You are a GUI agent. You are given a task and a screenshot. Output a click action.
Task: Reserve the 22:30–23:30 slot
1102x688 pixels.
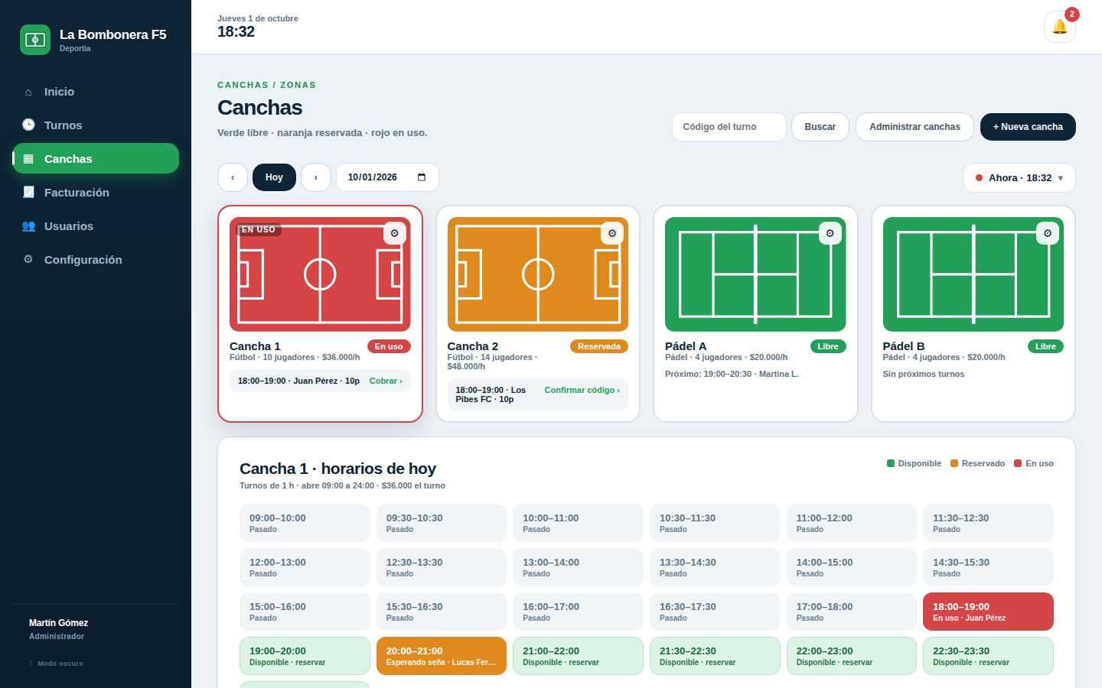click(988, 656)
